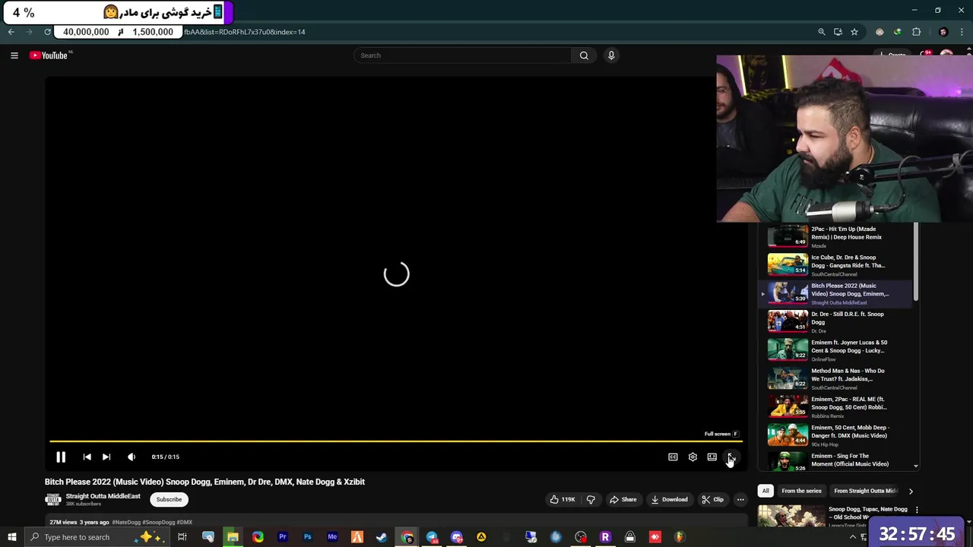Open Adobe Premiere Pro from the taskbar
The image size is (973, 547).
point(283,537)
